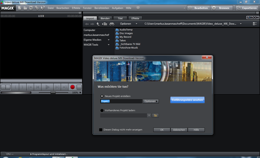Maximize the media pool with its corner icon

click(257, 13)
